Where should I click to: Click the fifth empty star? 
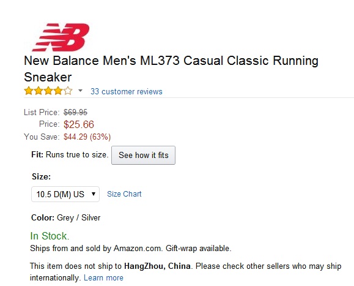point(68,91)
